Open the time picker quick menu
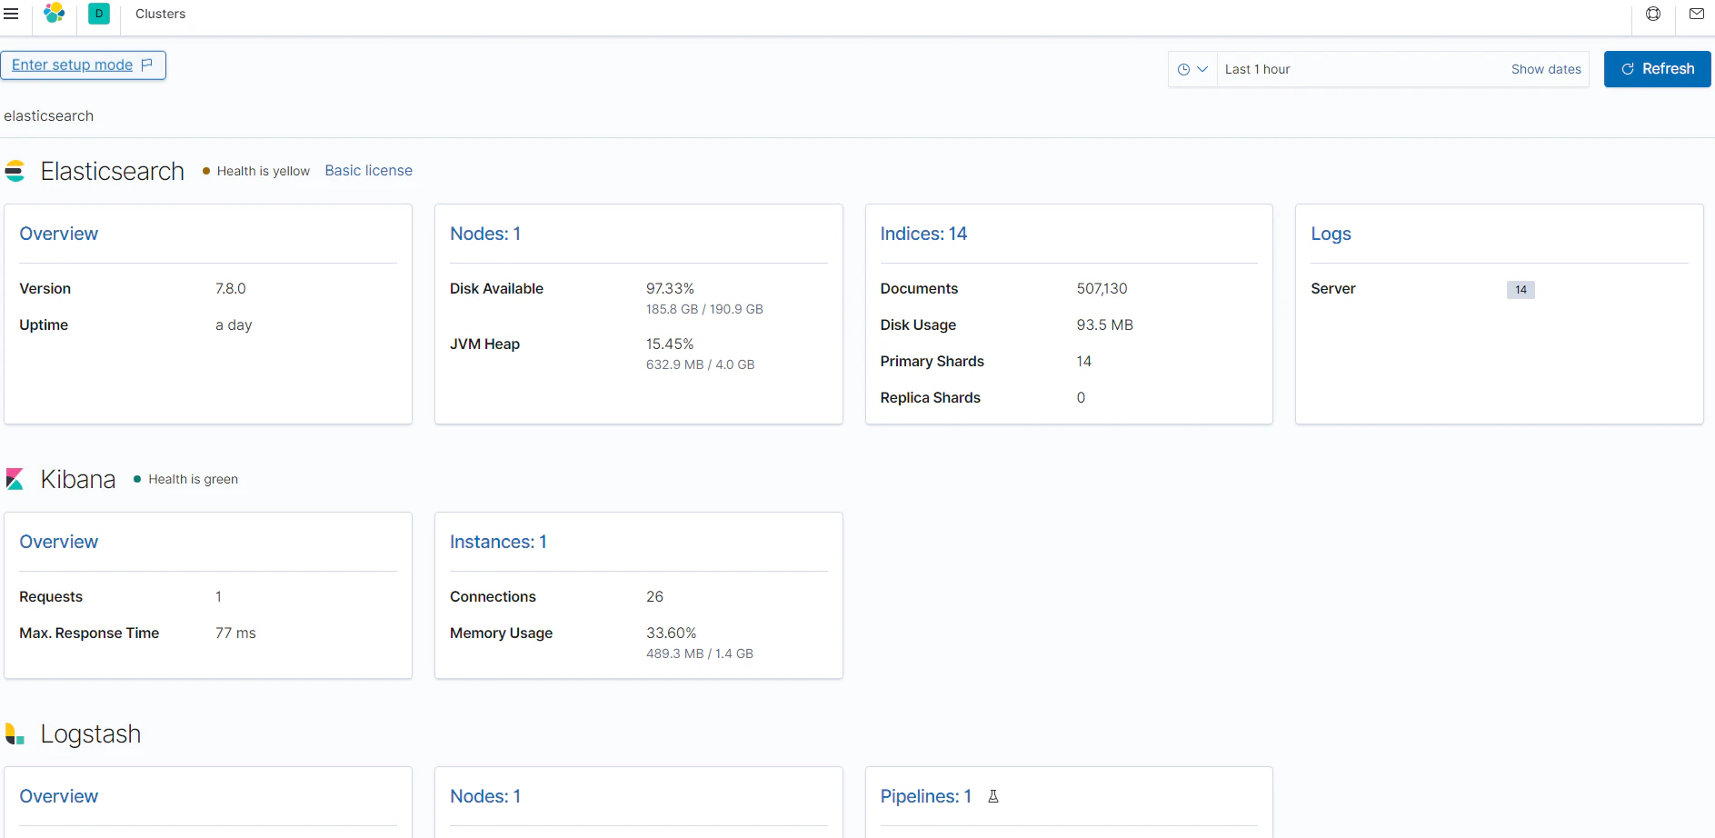Image resolution: width=1715 pixels, height=838 pixels. coord(1192,69)
